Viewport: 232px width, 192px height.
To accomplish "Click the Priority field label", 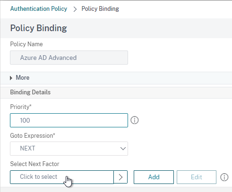I will point(21,107).
